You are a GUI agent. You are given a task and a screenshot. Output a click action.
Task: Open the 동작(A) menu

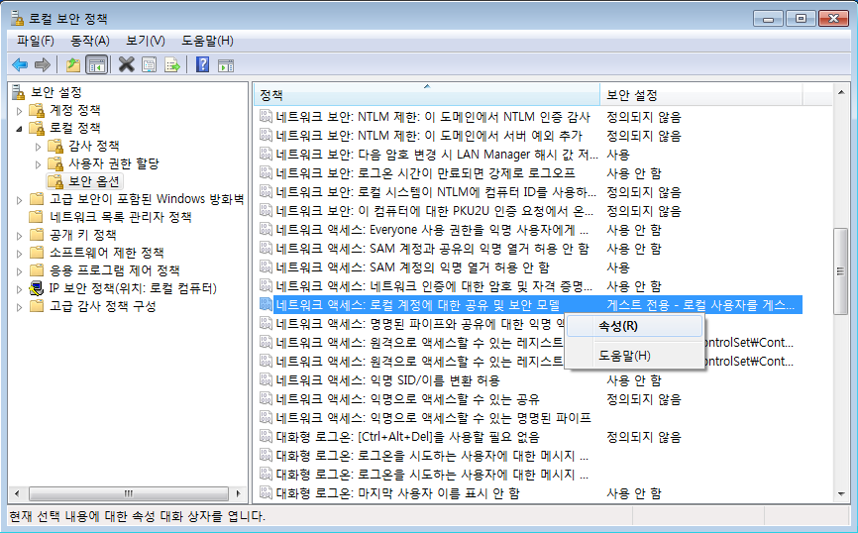89,40
